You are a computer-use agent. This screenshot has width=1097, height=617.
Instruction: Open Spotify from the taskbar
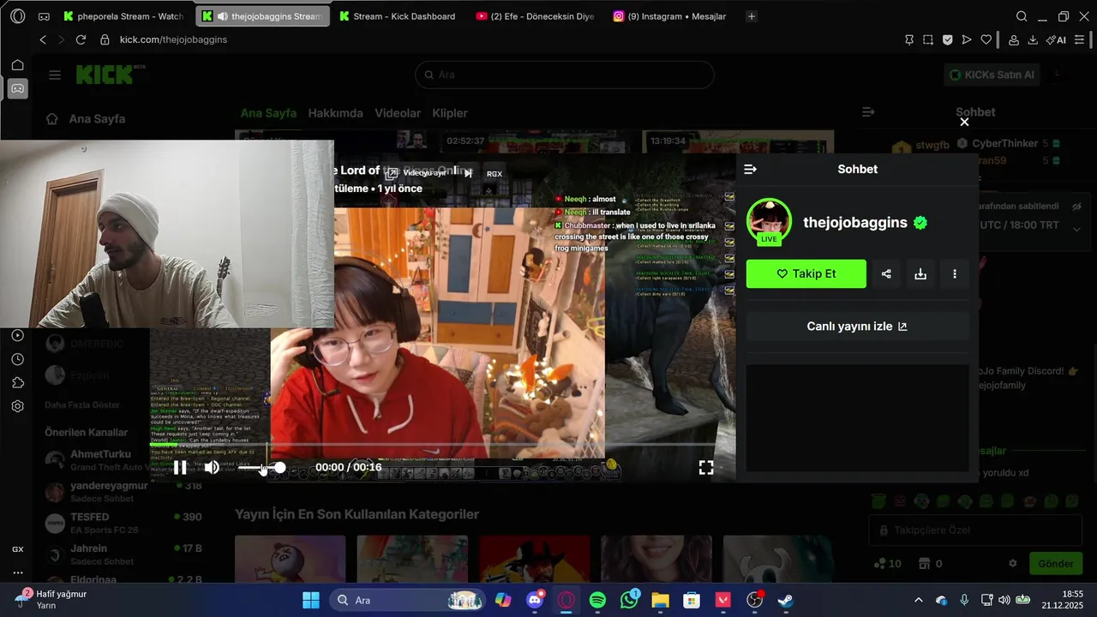coord(597,600)
